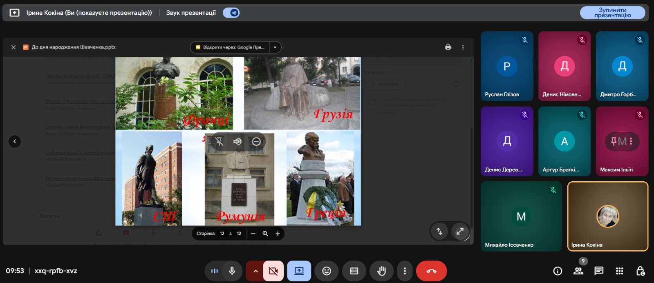
Task: Toggle presentation audio switch
Action: coord(231,13)
